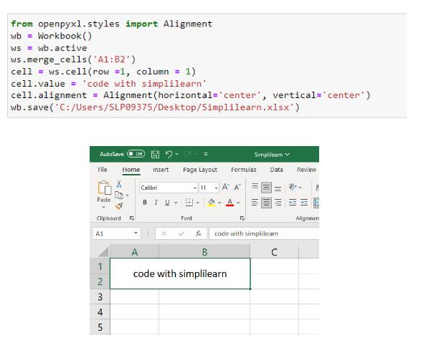Expand the Paste options arrow below Paste

[x=103, y=207]
